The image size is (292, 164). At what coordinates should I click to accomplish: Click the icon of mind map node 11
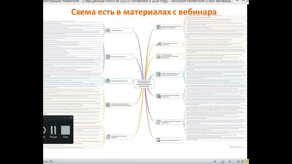click(158, 122)
